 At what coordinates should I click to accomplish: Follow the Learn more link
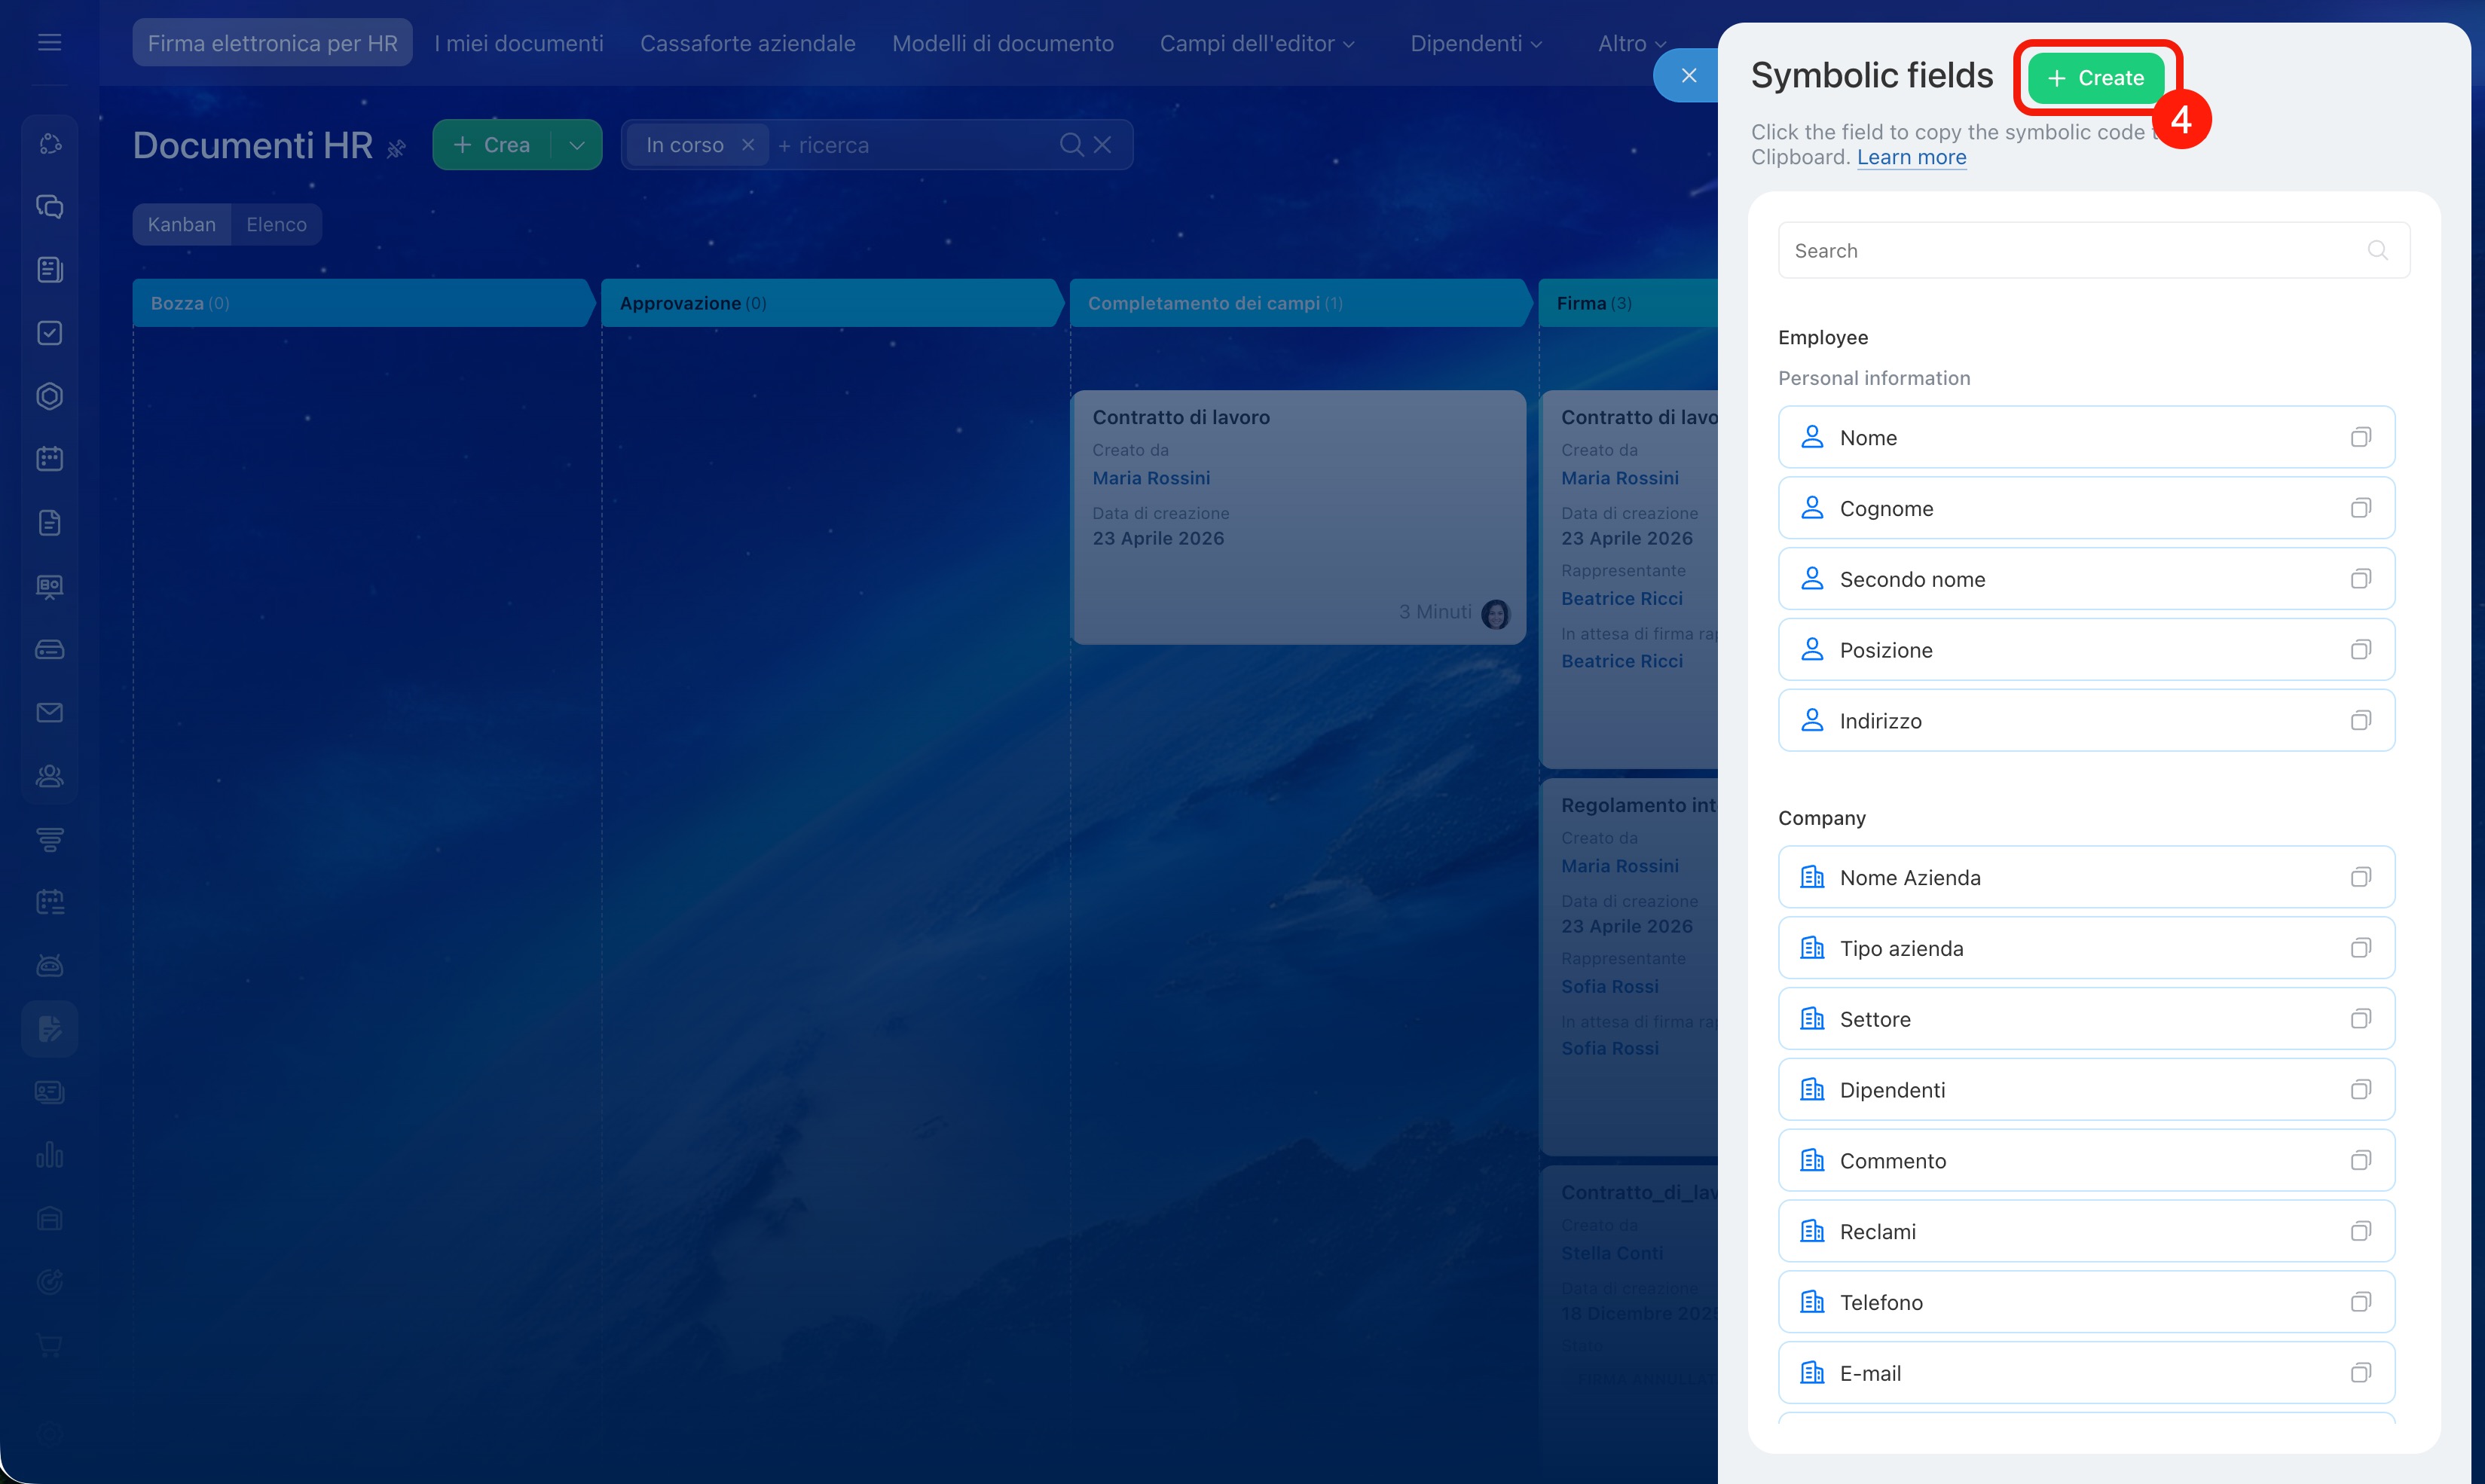pyautogui.click(x=1910, y=157)
